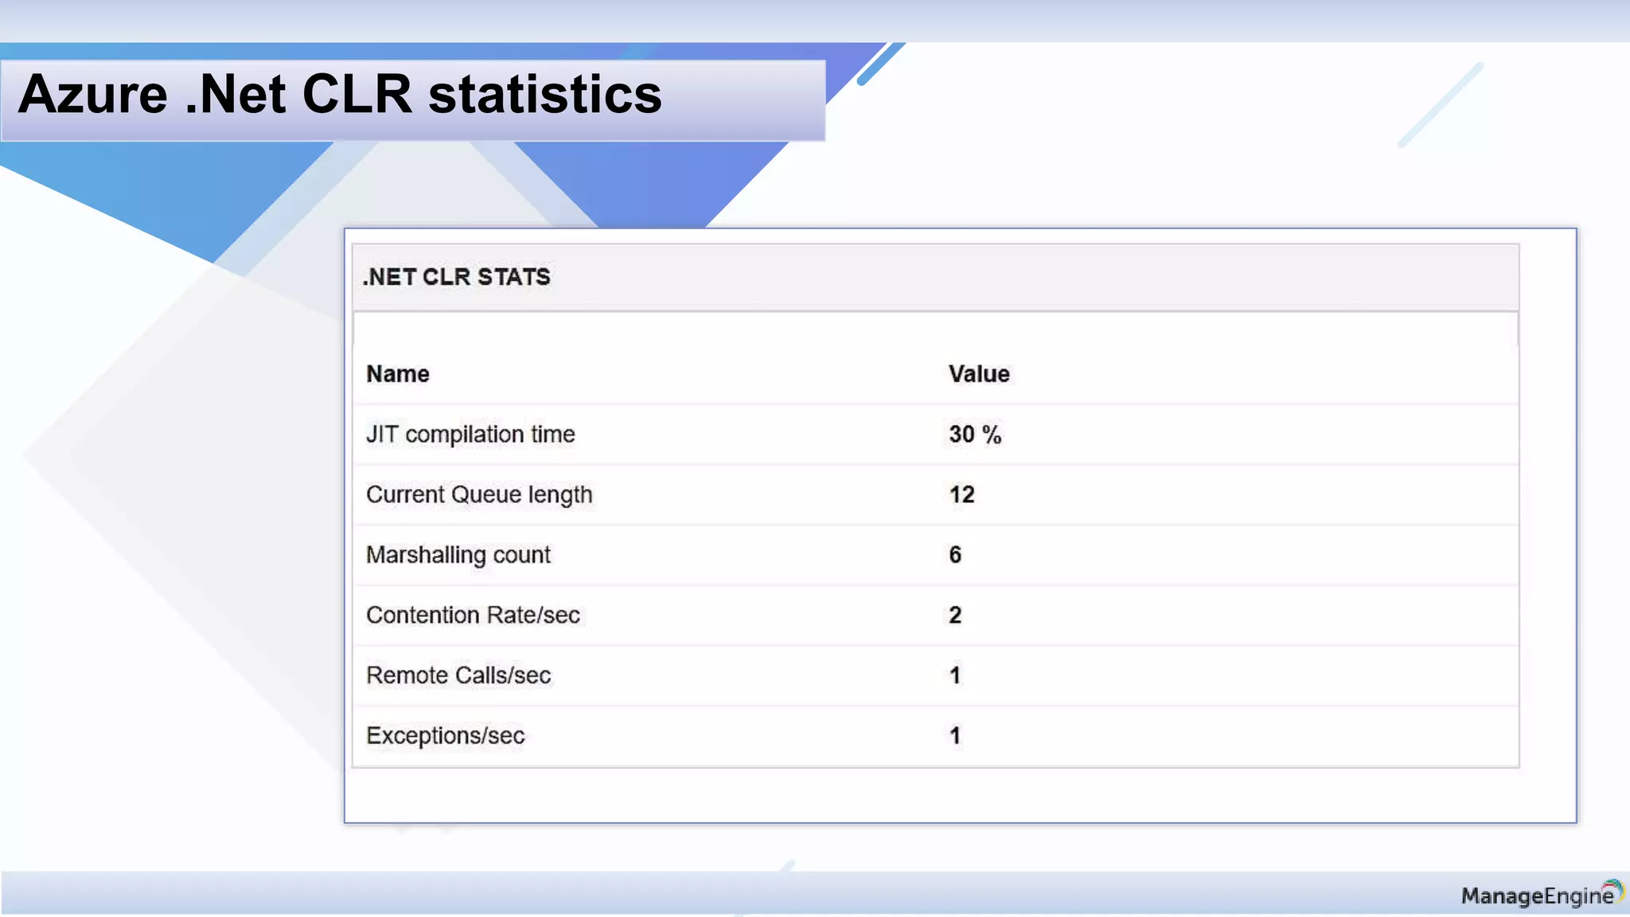Screen dimensions: 1630x917
Task: Click the 'Name' column header
Action: tap(397, 374)
